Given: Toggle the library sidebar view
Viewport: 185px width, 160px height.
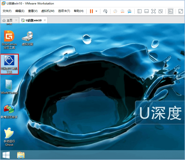Looking at the screenshot, I should coord(139,11).
